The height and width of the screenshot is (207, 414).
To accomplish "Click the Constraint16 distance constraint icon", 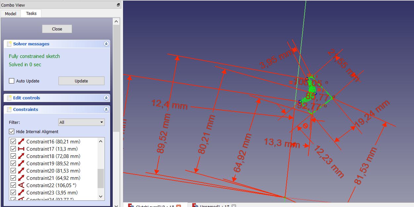I will click(x=21, y=141).
